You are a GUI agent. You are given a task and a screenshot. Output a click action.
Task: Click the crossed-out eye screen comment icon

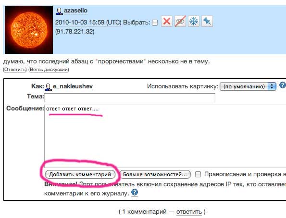click(x=180, y=21)
